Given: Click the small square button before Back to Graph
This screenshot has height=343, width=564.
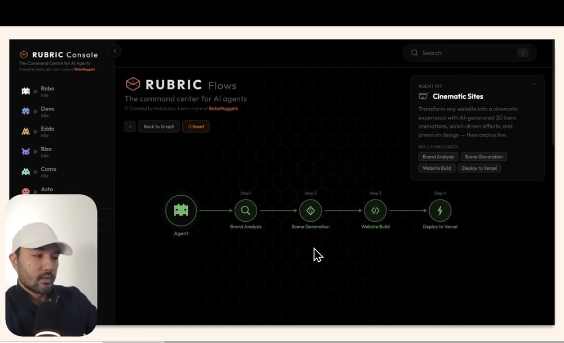Looking at the screenshot, I should (130, 126).
